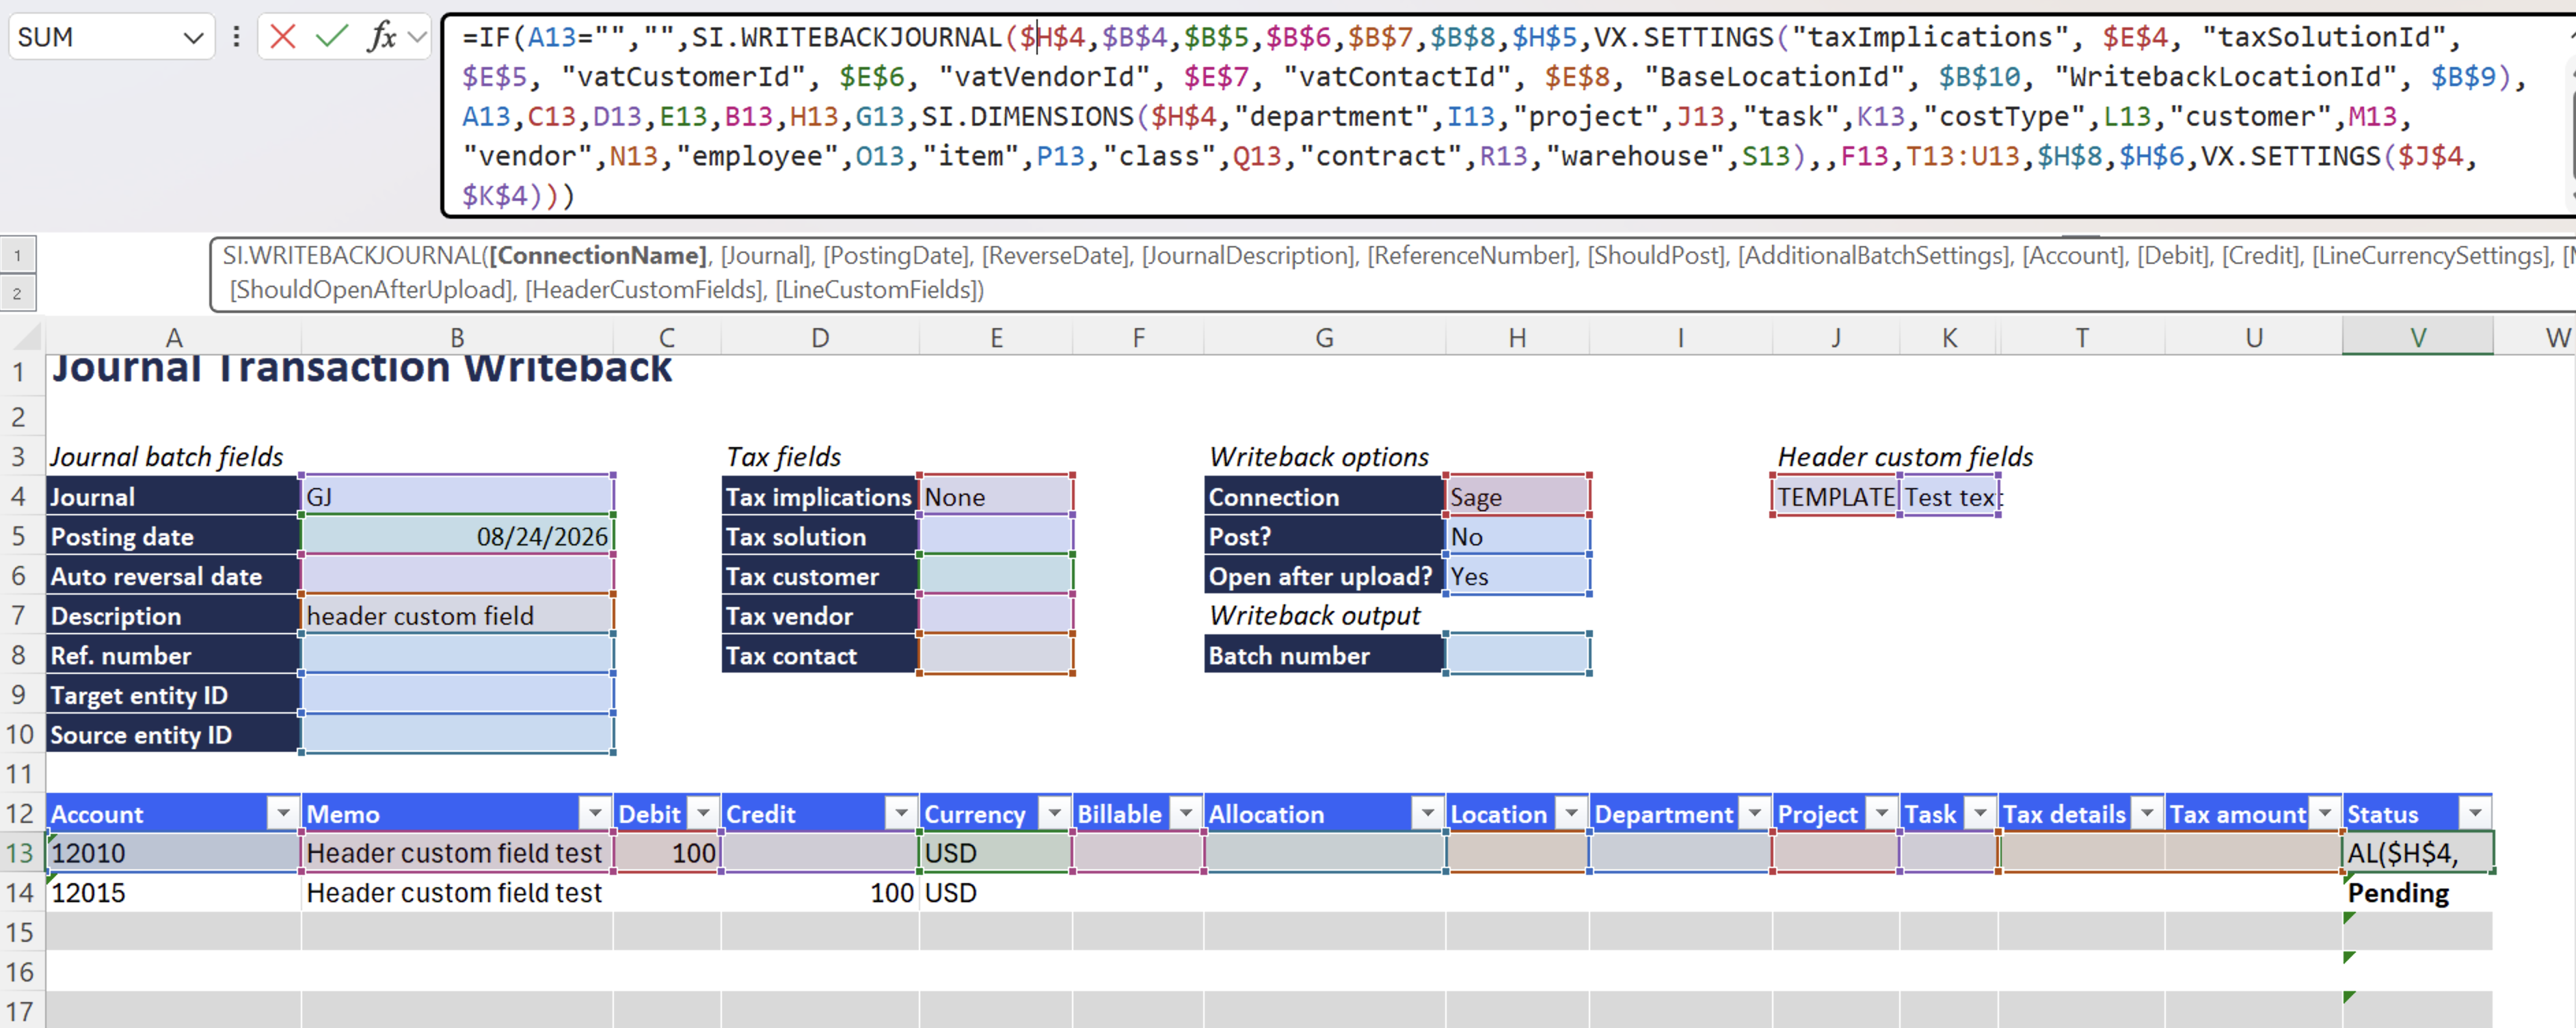
Task: Select the empty Ref. number cell
Action: coord(457,655)
